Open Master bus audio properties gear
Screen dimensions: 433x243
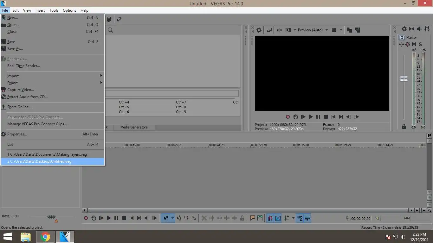click(x=404, y=29)
